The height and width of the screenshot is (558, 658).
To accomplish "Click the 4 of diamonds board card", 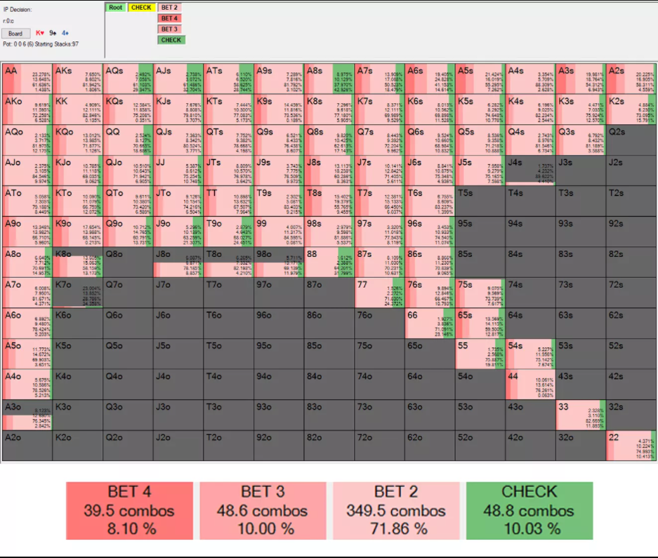I will [x=65, y=33].
